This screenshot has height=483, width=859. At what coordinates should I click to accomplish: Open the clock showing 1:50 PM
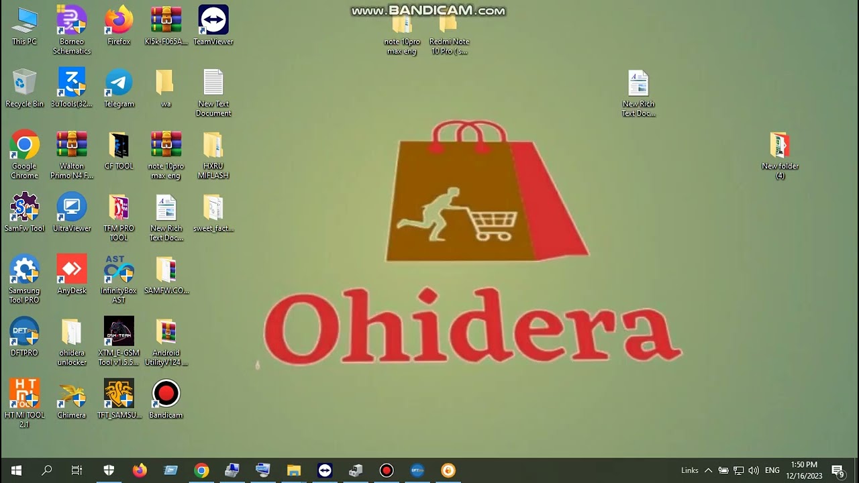(804, 470)
